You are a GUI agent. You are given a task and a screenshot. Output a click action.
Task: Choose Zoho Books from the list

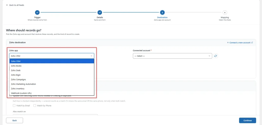point(52,66)
